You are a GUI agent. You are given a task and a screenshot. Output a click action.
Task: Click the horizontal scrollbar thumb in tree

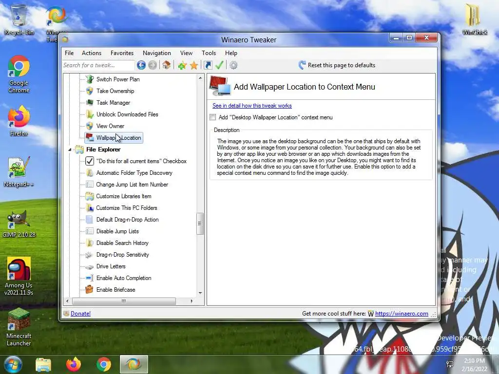[x=124, y=301]
